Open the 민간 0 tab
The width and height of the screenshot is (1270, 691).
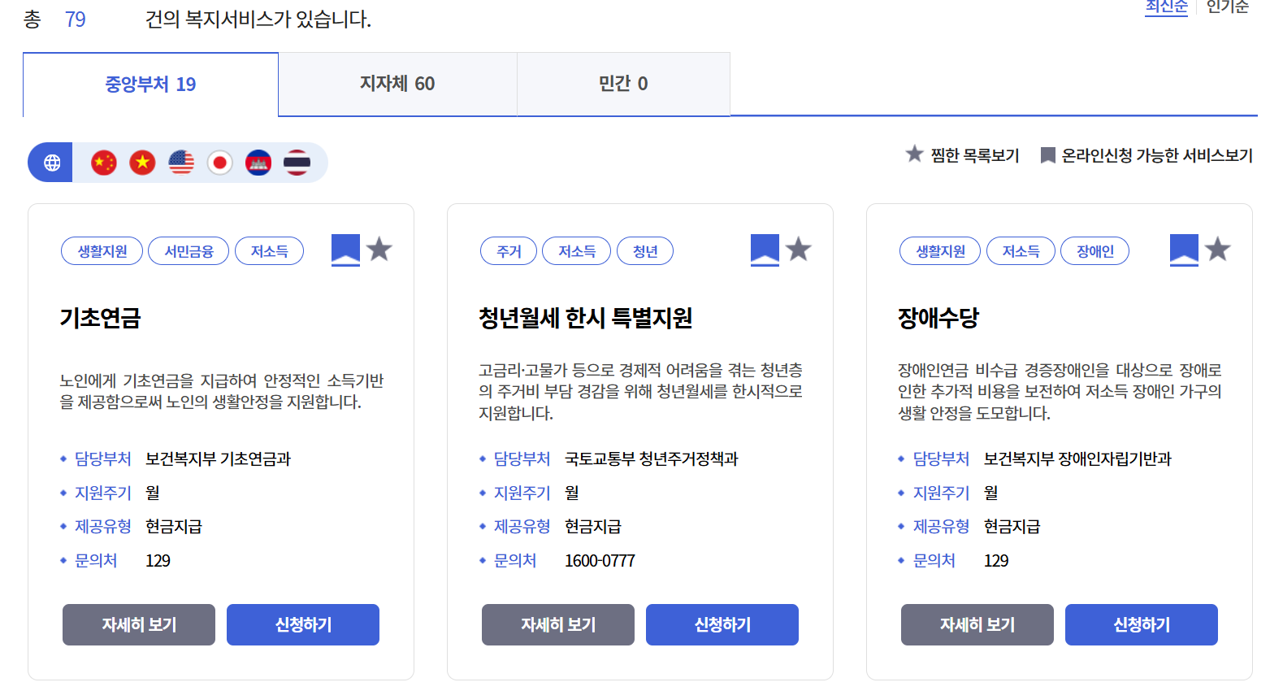click(x=623, y=84)
